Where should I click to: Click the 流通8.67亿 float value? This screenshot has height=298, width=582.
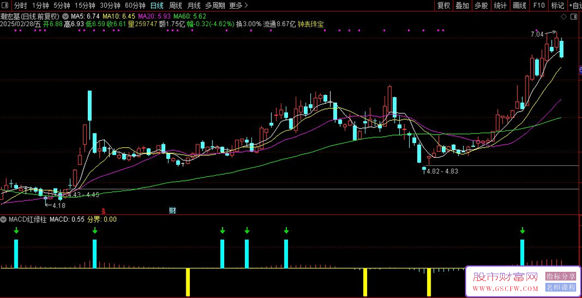(x=279, y=24)
